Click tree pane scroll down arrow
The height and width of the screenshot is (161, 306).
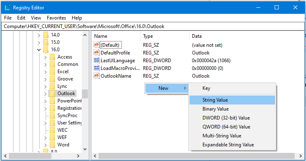tap(85, 149)
